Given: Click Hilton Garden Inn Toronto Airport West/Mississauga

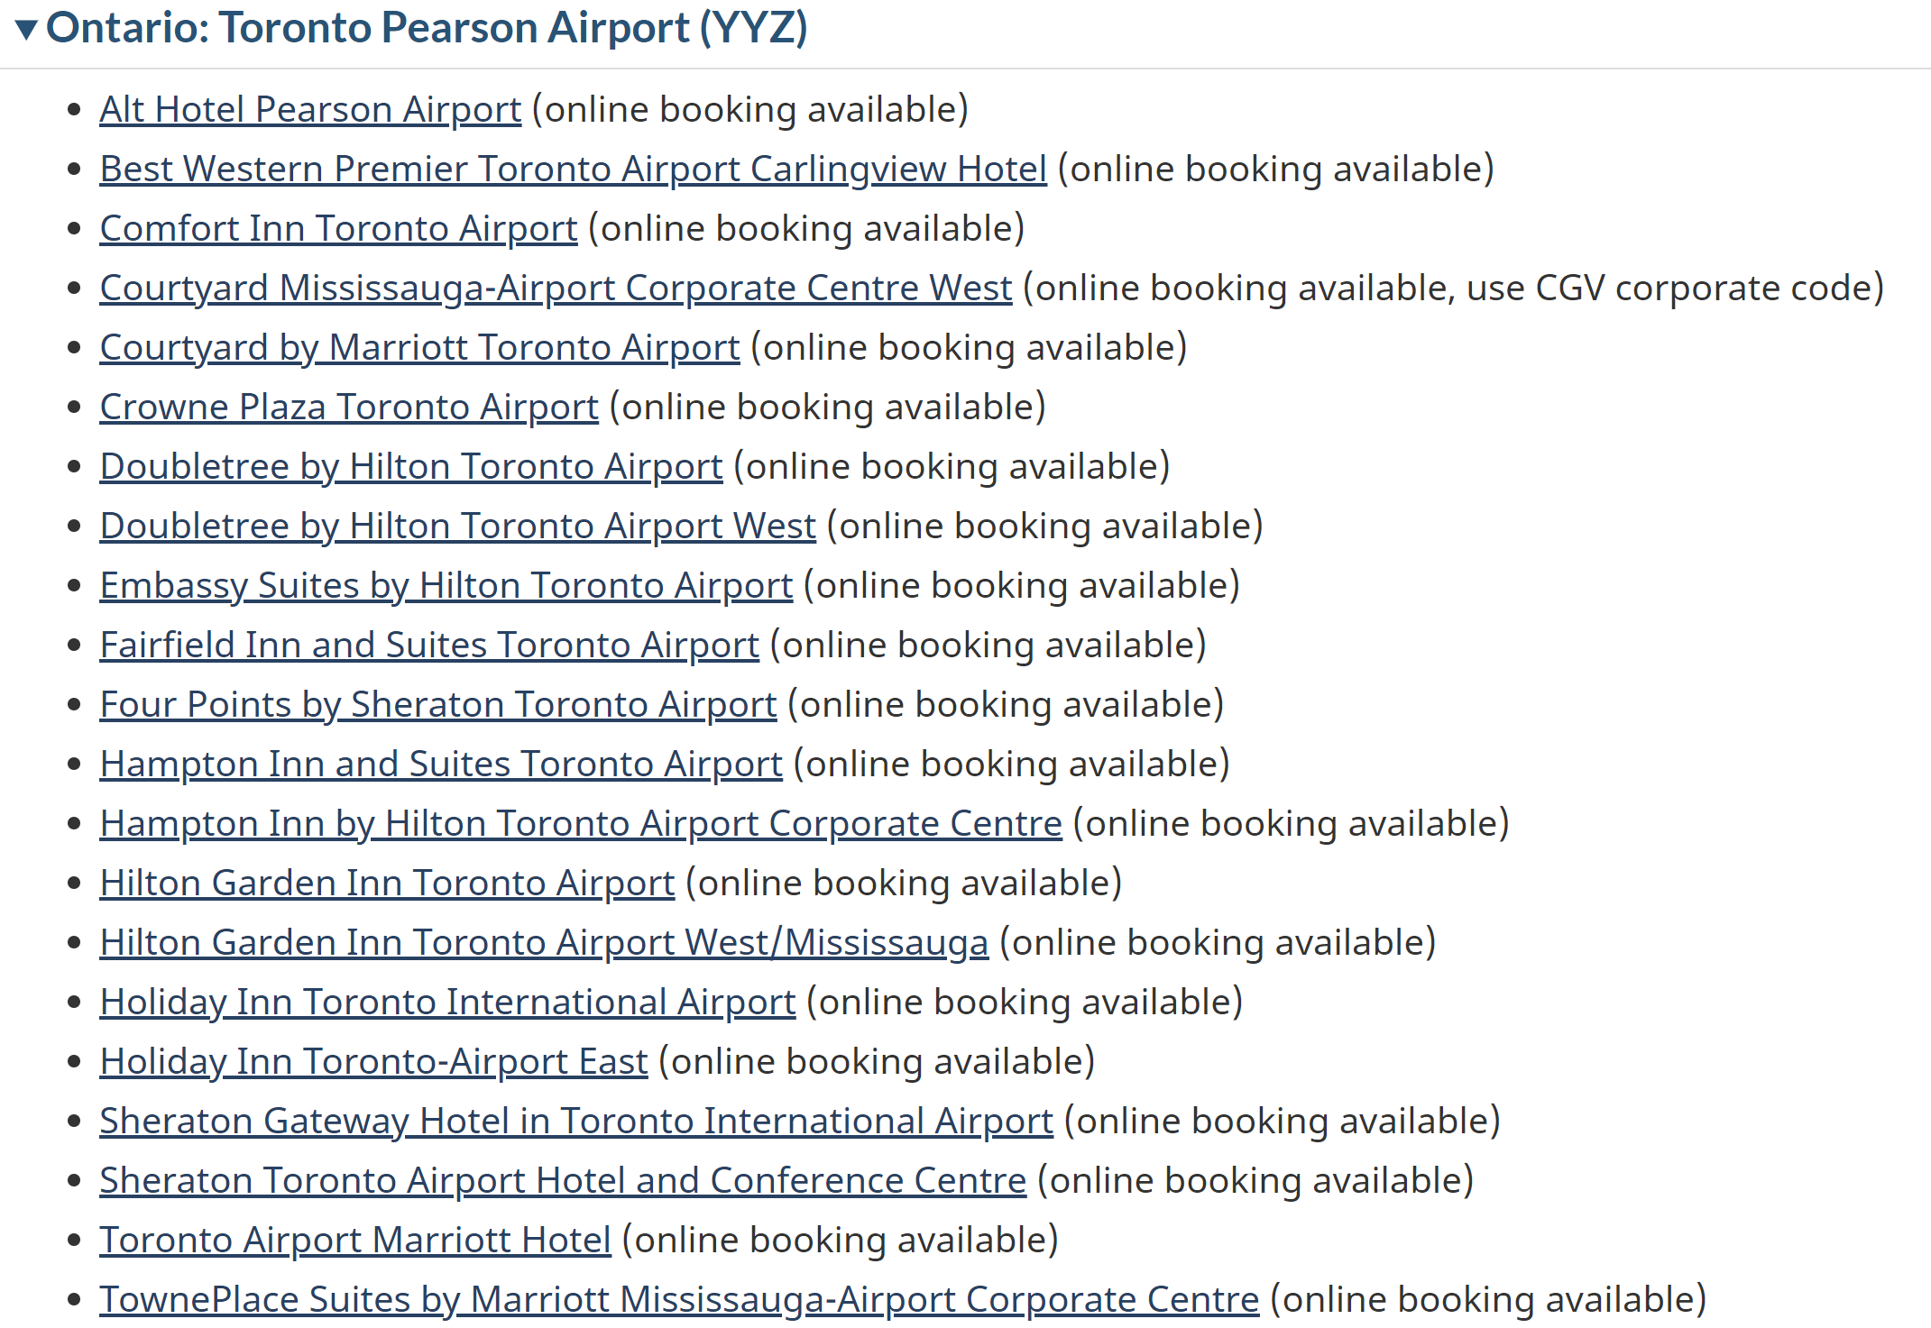Looking at the screenshot, I should pos(544,943).
